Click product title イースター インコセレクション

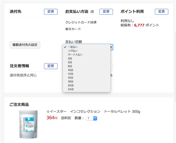pos(93,112)
